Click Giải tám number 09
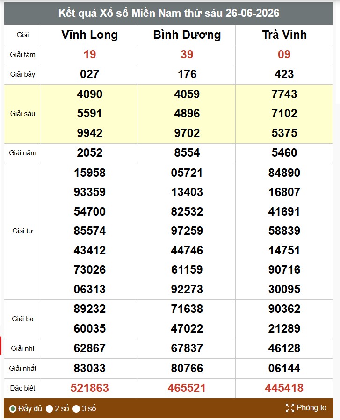 tap(284, 55)
